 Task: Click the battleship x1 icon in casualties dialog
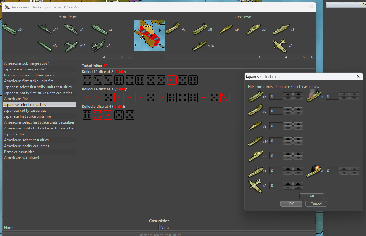(255, 172)
